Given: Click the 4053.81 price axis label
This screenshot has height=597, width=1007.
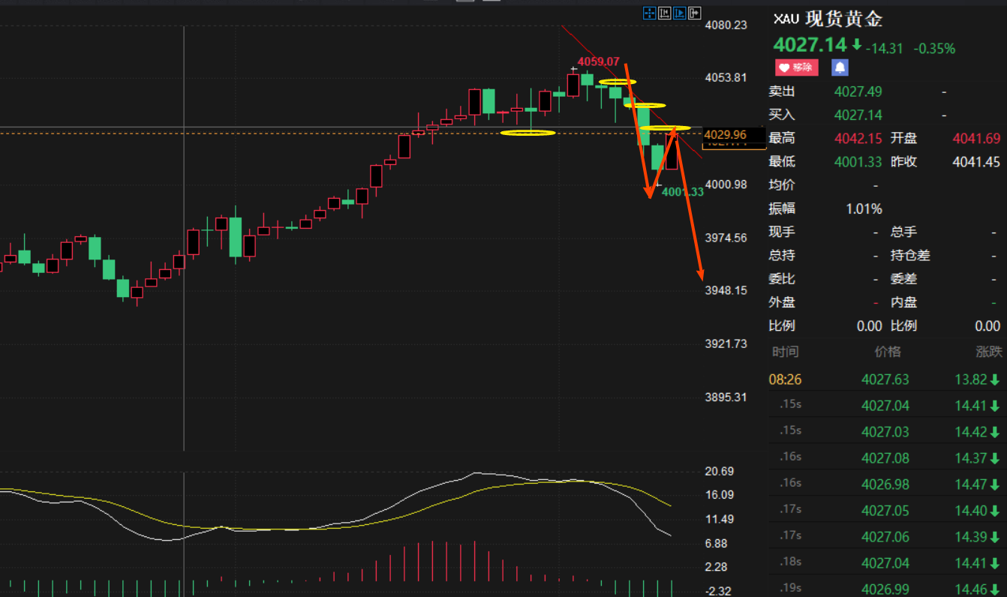Looking at the screenshot, I should [726, 78].
